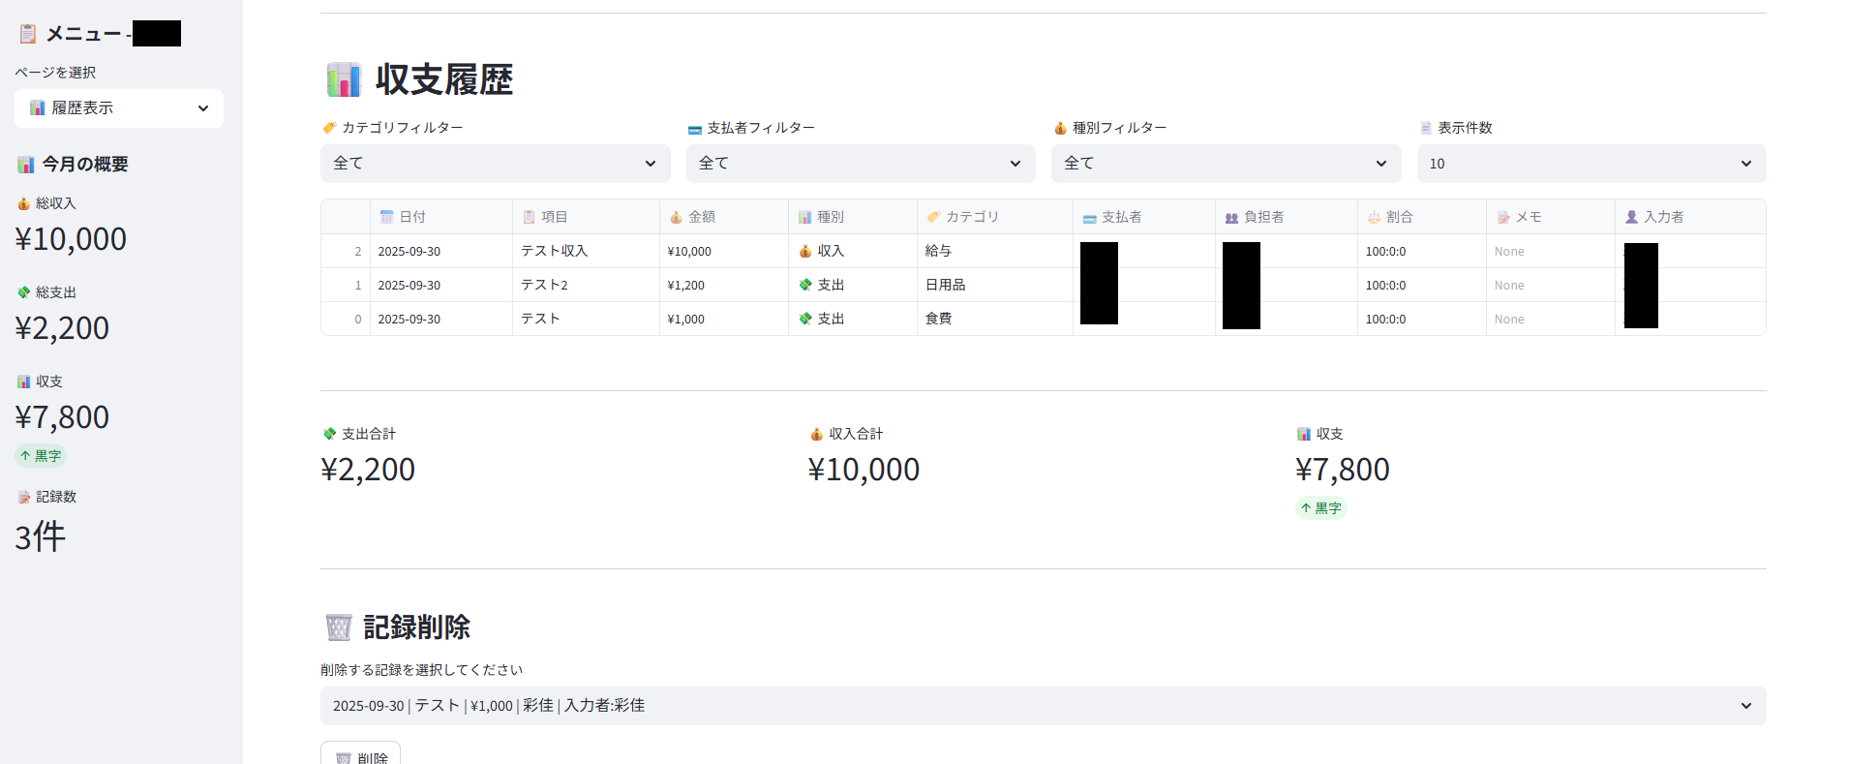Click the clipboard icon next to メニュー title
The width and height of the screenshot is (1849, 764).
click(28, 34)
